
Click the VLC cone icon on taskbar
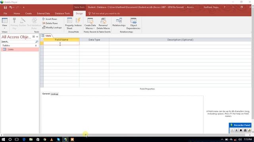coord(52,139)
